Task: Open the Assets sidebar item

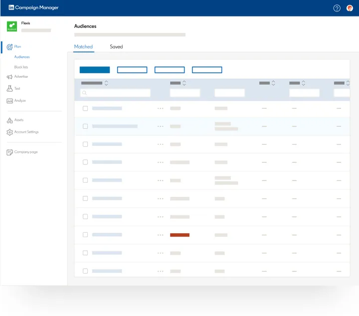Action: (19, 120)
